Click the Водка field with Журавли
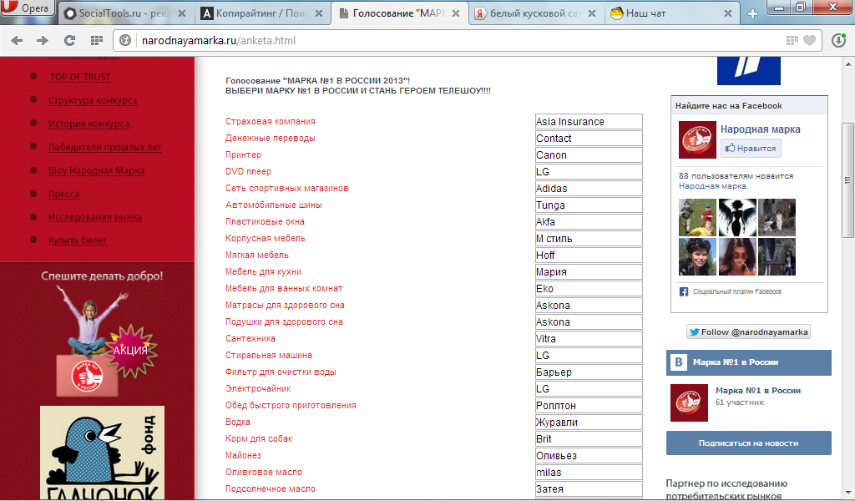 point(589,423)
